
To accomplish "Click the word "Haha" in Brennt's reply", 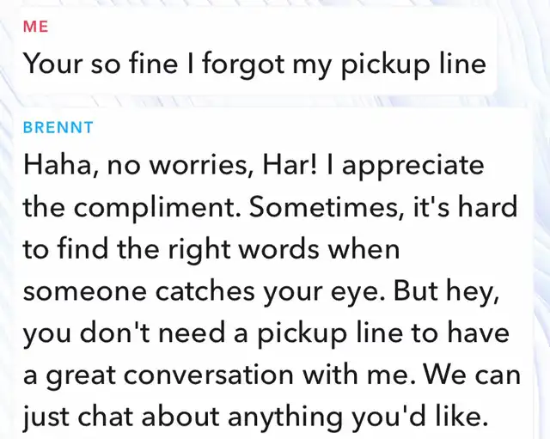I will [57, 164].
